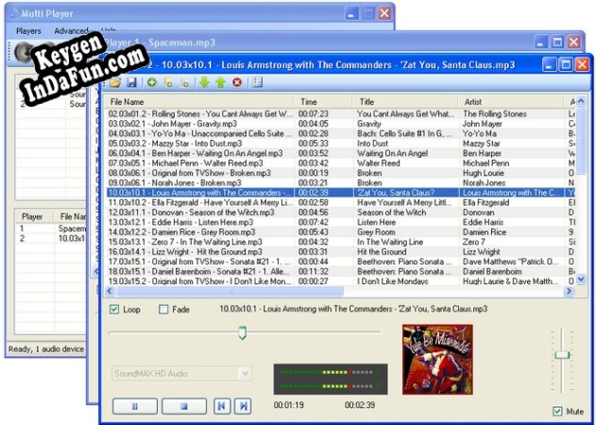Select player 1 row in Multi Player list

coord(51,229)
